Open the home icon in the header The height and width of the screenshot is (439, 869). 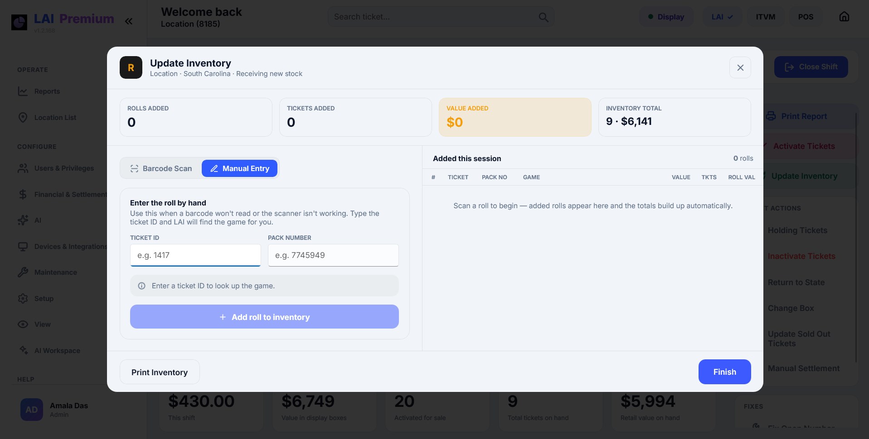tap(844, 17)
